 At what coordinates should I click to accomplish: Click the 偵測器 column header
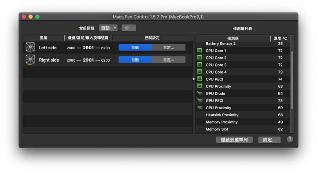(x=233, y=38)
